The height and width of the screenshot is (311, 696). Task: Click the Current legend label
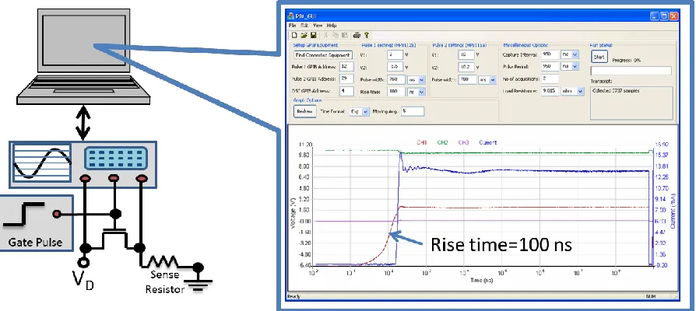[487, 142]
